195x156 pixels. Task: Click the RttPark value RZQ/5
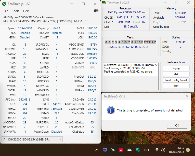tap(92, 90)
